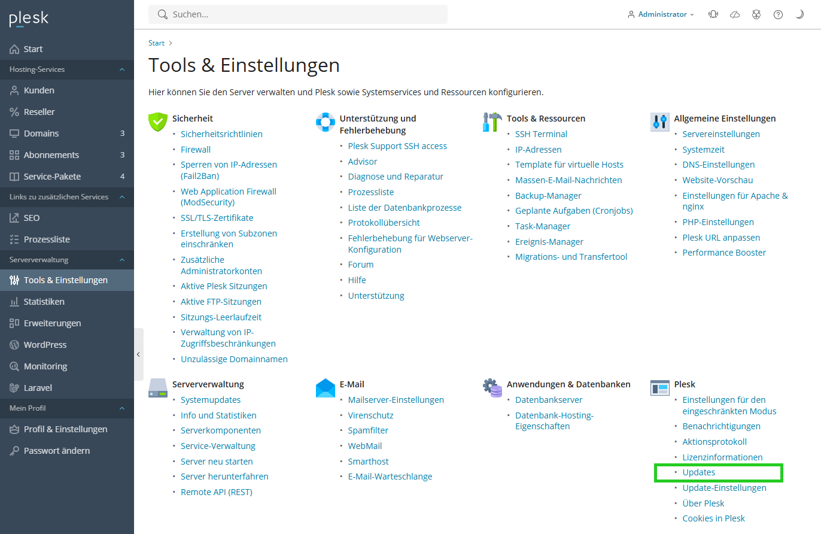Open Abonnements in the sidebar
Viewport: 821px width, 534px height.
point(67,155)
